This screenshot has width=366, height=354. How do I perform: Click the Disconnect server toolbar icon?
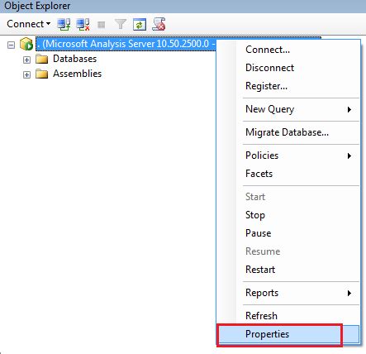[x=83, y=24]
